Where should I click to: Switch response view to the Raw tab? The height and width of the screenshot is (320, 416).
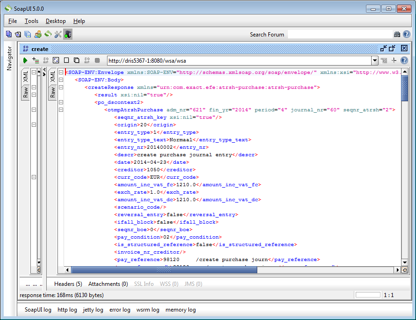click(x=52, y=92)
